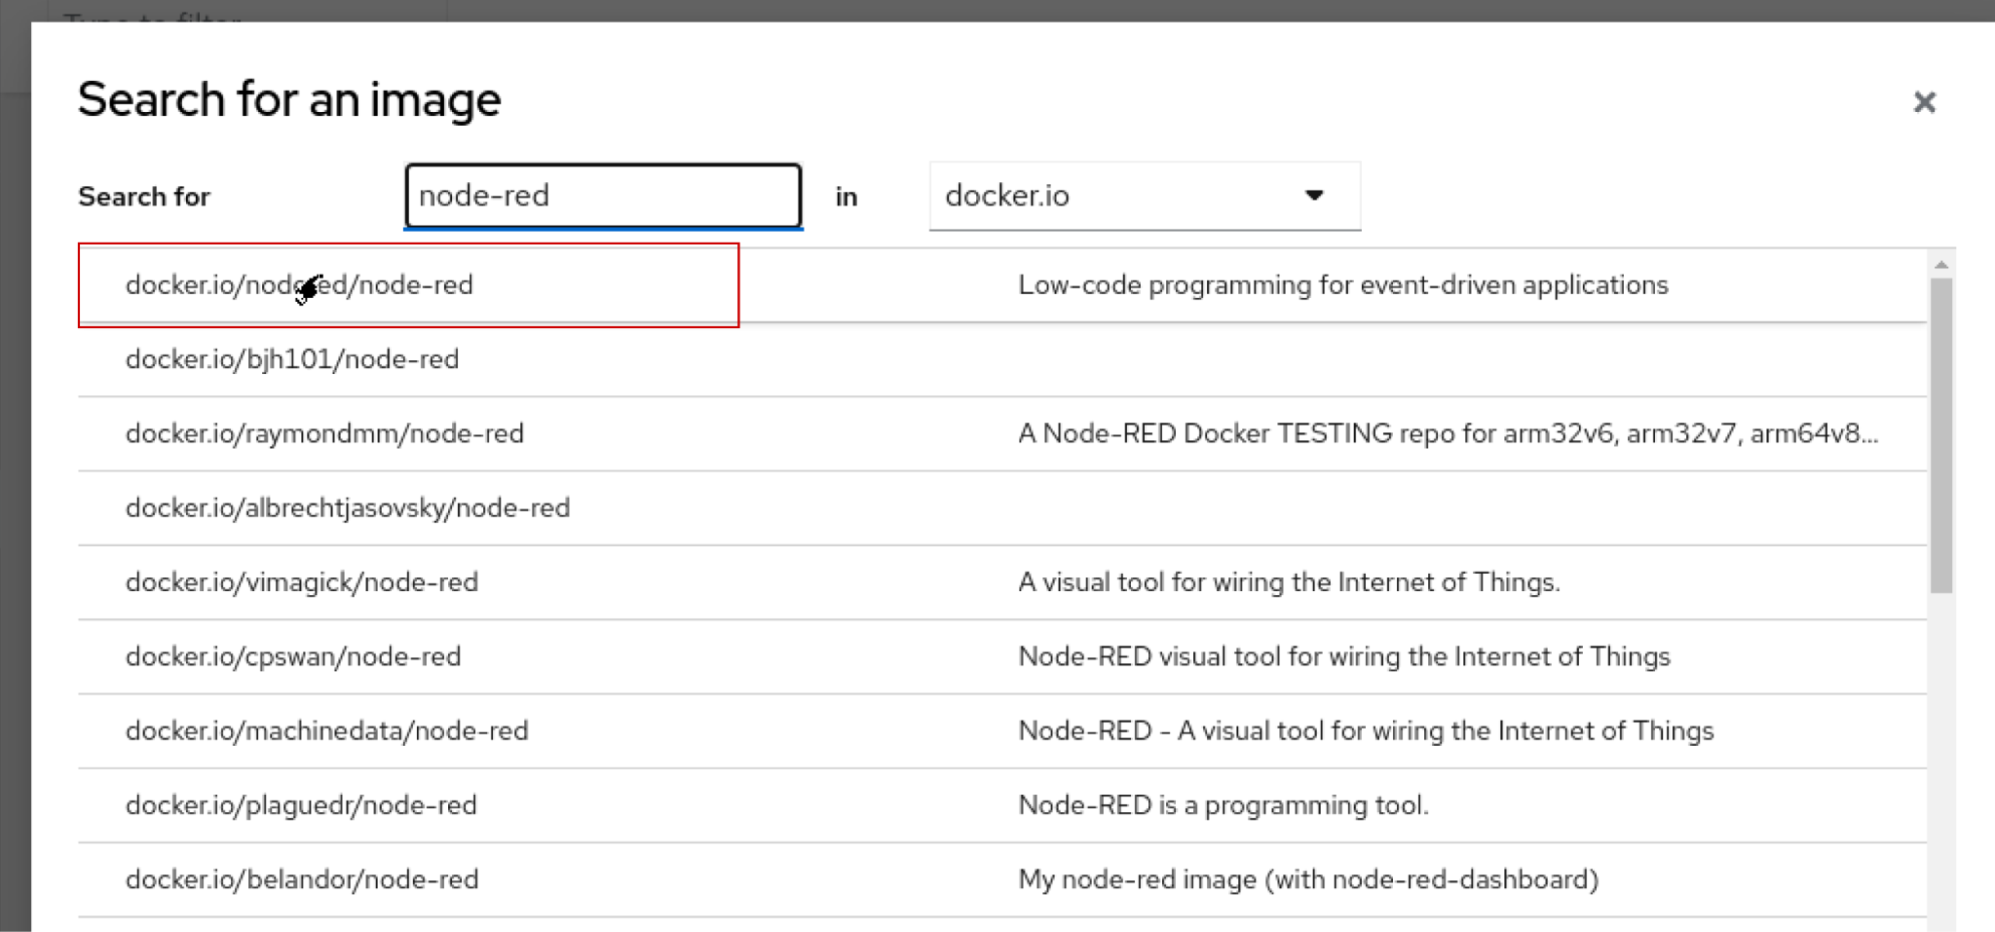
Task: Click the registry dropdown caret arrow
Action: [1314, 196]
